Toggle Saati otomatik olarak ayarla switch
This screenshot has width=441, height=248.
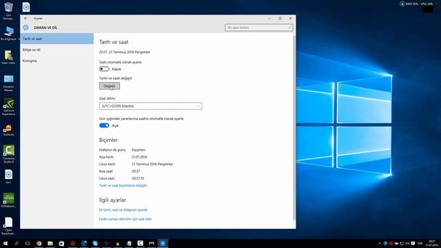click(x=104, y=69)
